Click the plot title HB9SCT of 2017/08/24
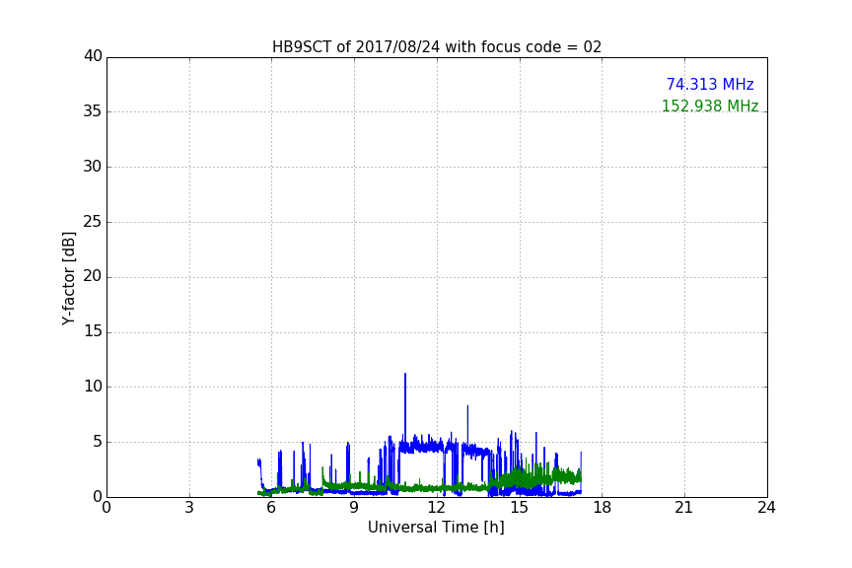Viewport: 852px width, 568px height. coord(437,47)
